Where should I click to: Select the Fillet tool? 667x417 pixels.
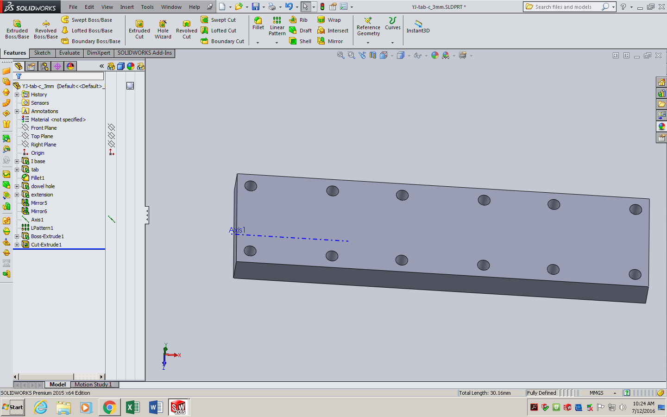pyautogui.click(x=258, y=24)
